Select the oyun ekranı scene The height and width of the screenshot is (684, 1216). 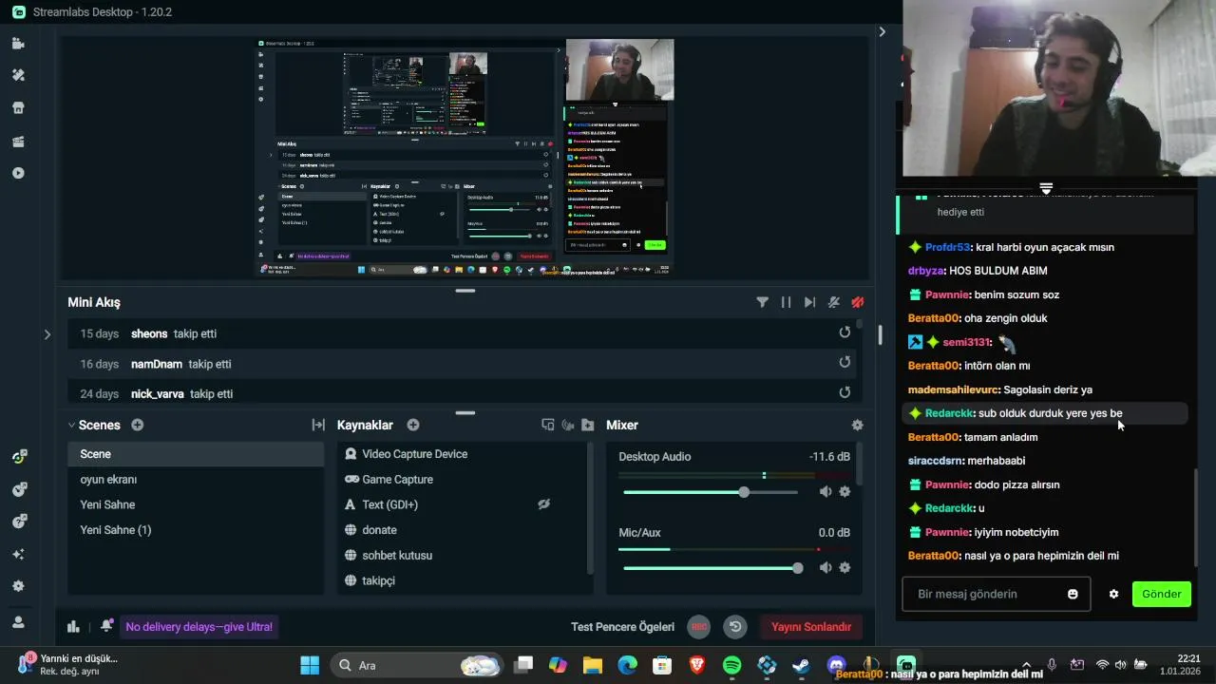click(196, 480)
